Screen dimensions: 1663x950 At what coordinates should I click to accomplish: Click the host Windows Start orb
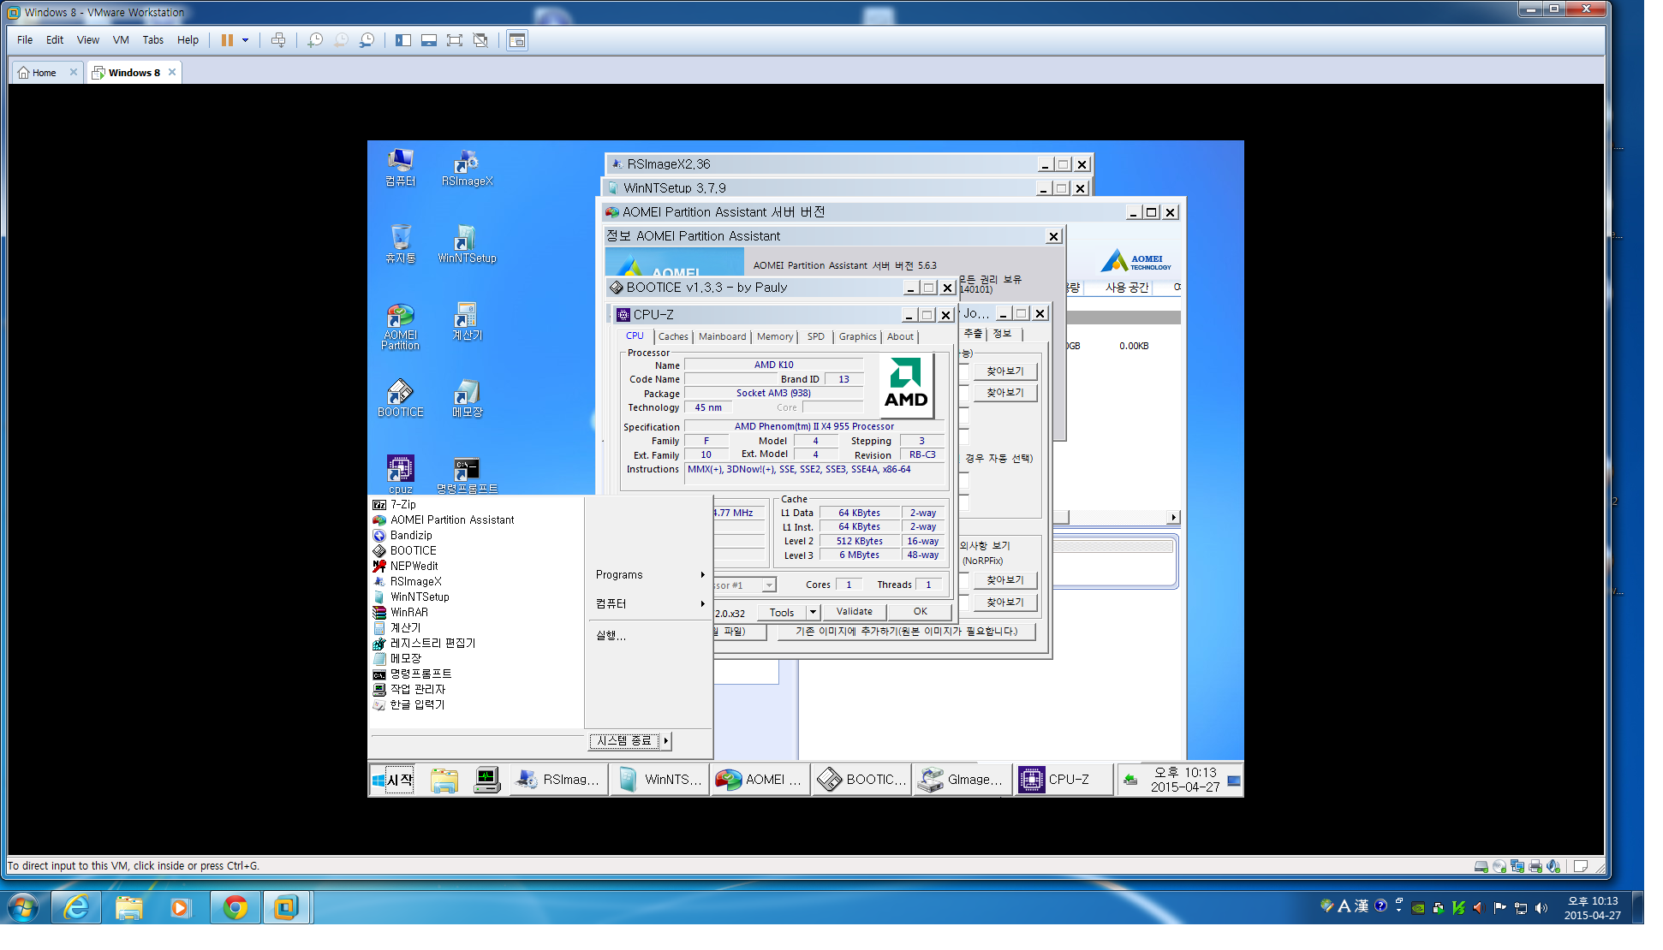(x=23, y=907)
